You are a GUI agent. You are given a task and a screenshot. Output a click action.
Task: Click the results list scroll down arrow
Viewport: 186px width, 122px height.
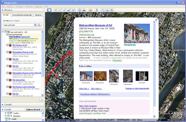(x=43, y=95)
